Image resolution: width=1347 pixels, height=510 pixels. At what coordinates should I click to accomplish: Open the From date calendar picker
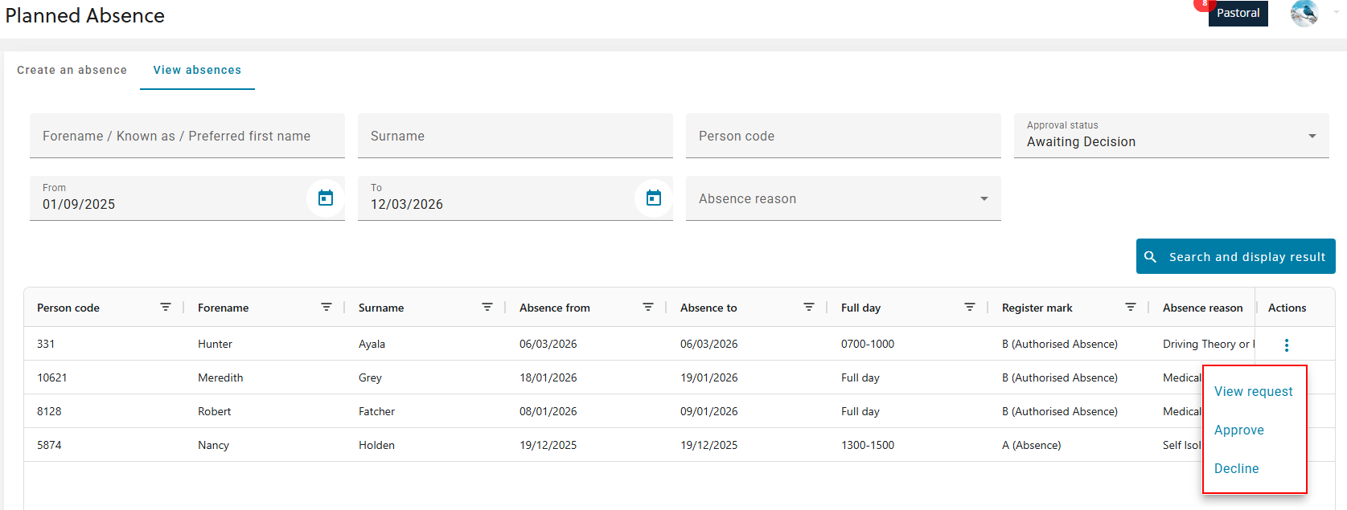[326, 198]
